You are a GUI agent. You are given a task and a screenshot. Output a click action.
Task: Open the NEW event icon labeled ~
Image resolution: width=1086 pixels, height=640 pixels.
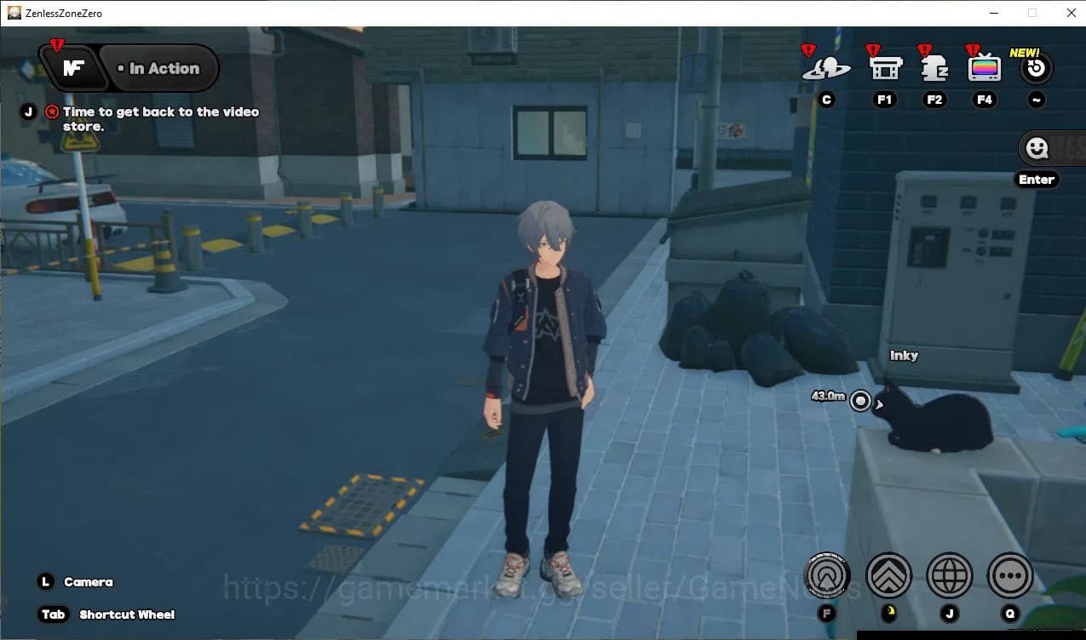click(x=1036, y=68)
